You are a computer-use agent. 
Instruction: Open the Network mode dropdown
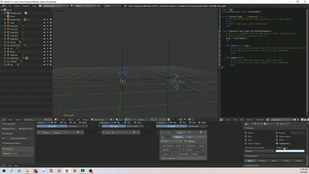click(x=22, y=153)
